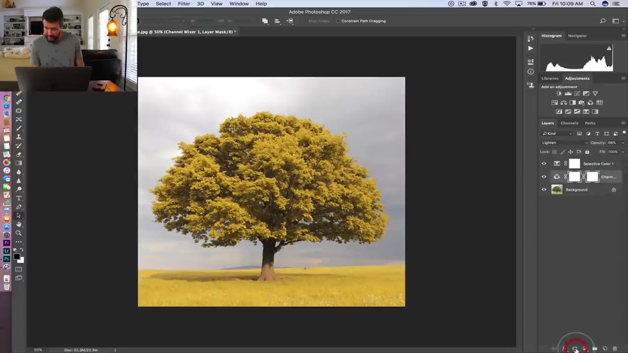Create new layer icon
The width and height of the screenshot is (628, 353).
click(x=605, y=348)
